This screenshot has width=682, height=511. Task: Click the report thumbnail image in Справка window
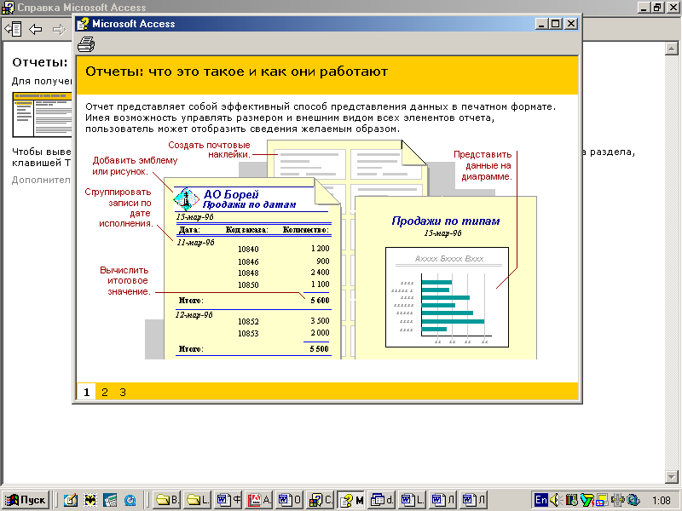(42, 115)
